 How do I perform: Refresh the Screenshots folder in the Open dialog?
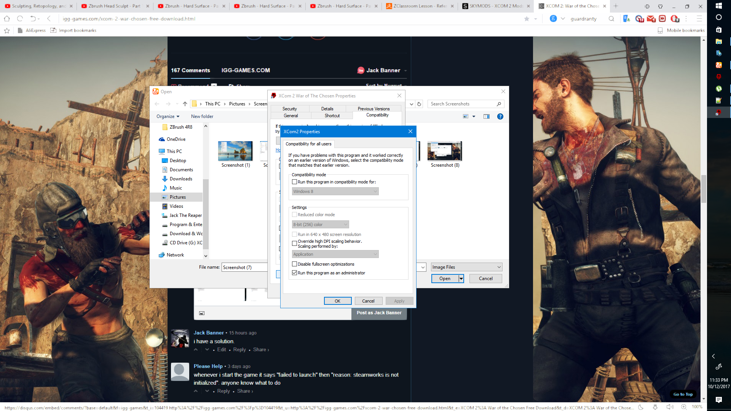click(x=419, y=104)
